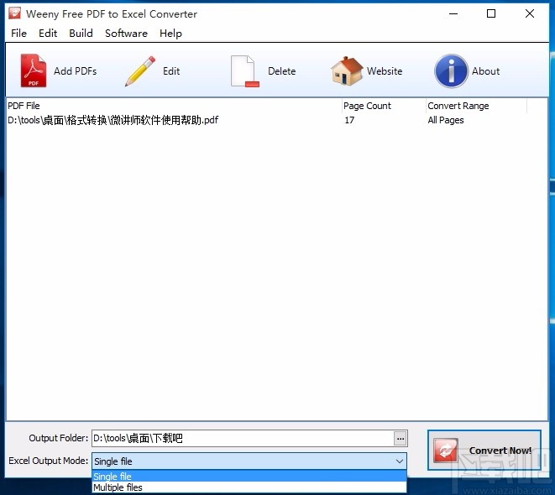Collapse the Excel Output Mode dropdown arrow

[x=400, y=461]
